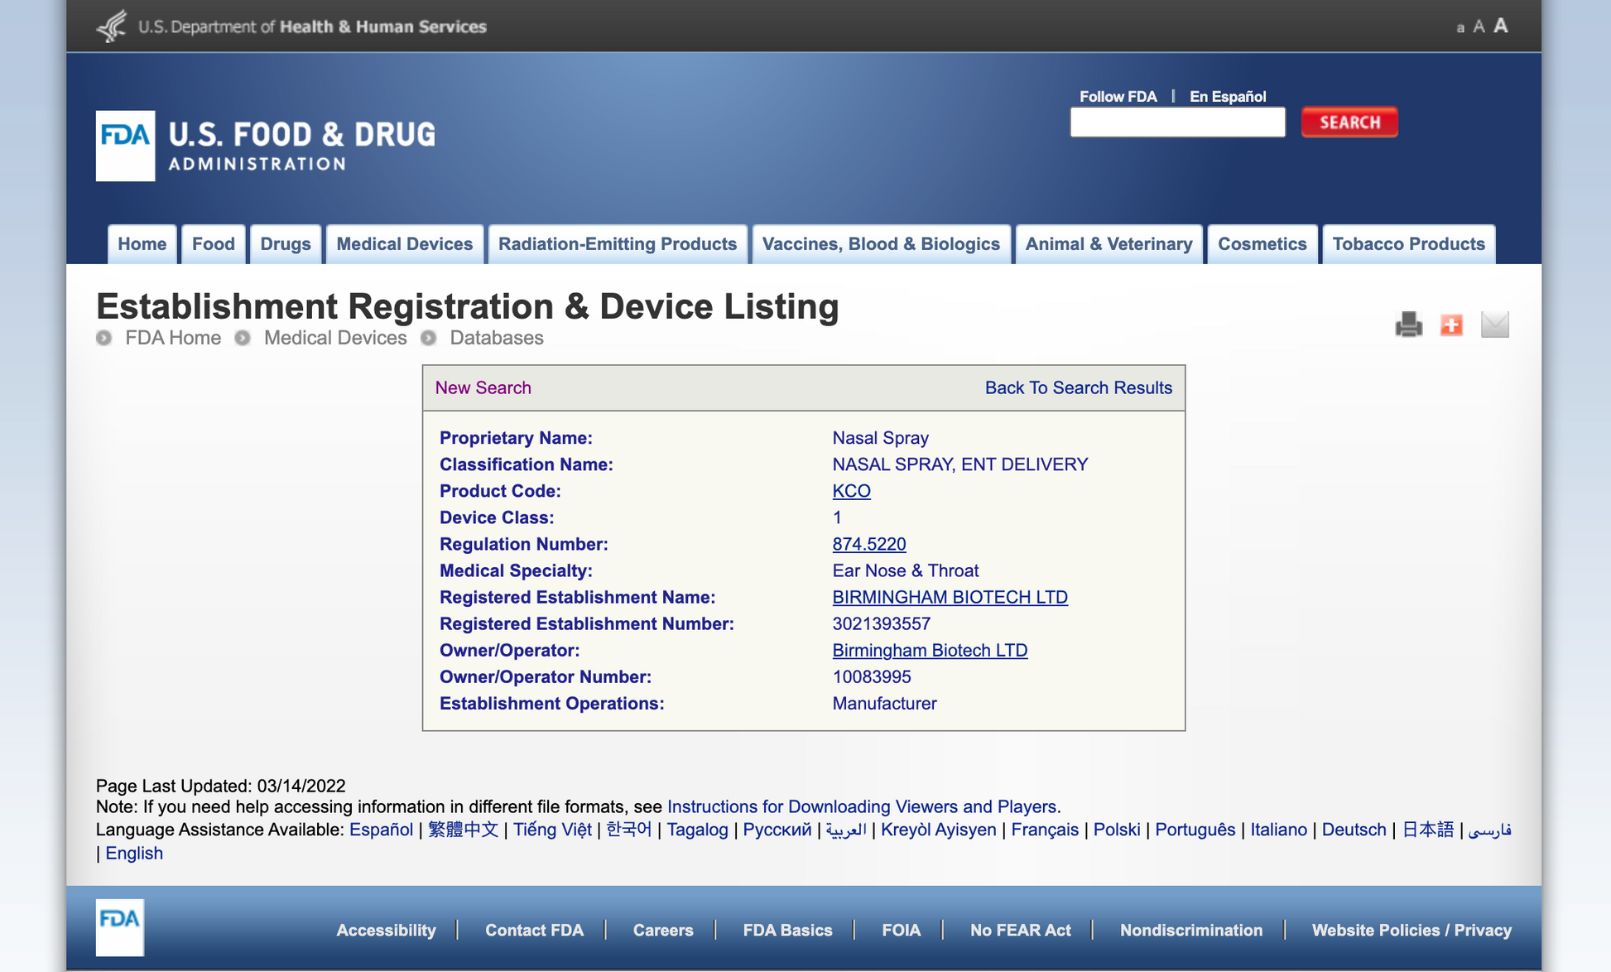Open FOIA footer link

point(901,931)
